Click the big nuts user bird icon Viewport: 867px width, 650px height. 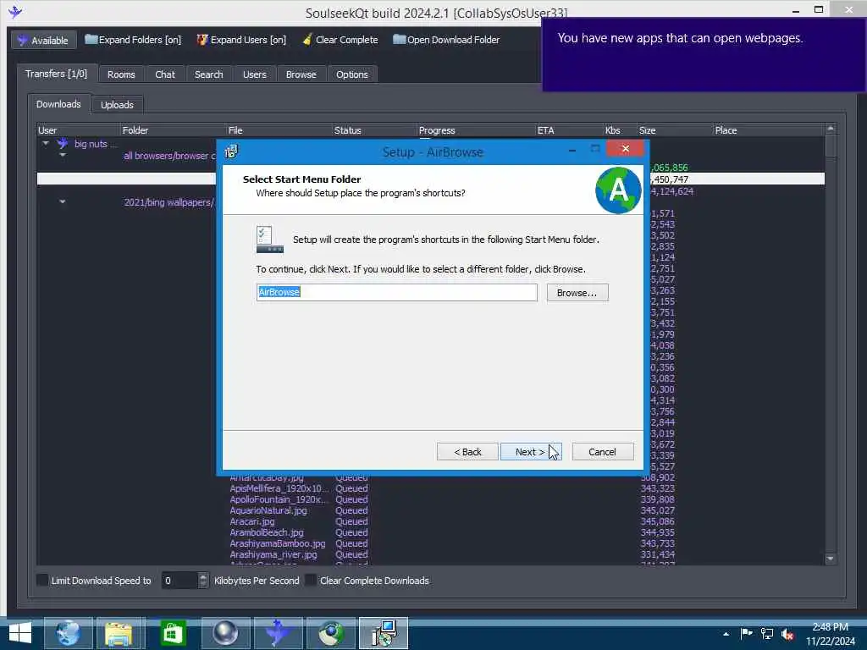click(x=63, y=143)
